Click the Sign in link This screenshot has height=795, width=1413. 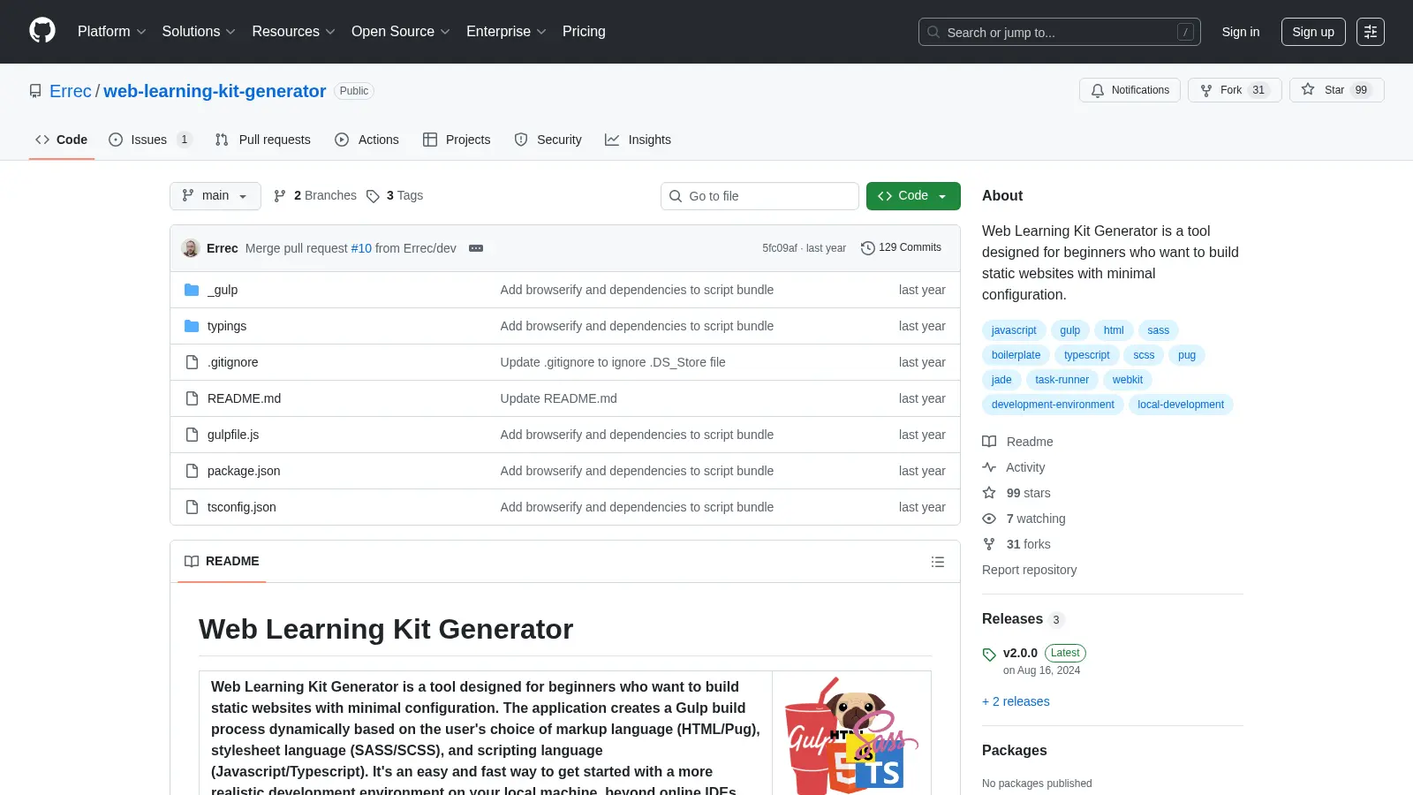(1241, 32)
